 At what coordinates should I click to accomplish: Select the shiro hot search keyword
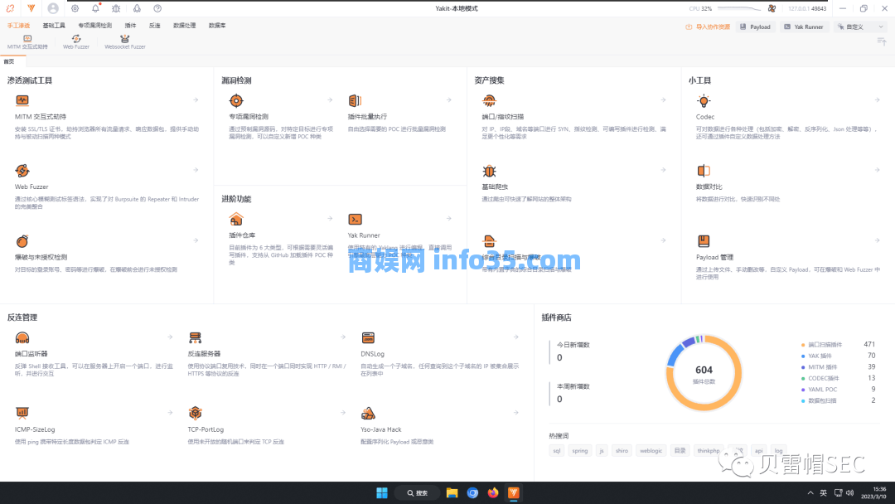pos(622,450)
